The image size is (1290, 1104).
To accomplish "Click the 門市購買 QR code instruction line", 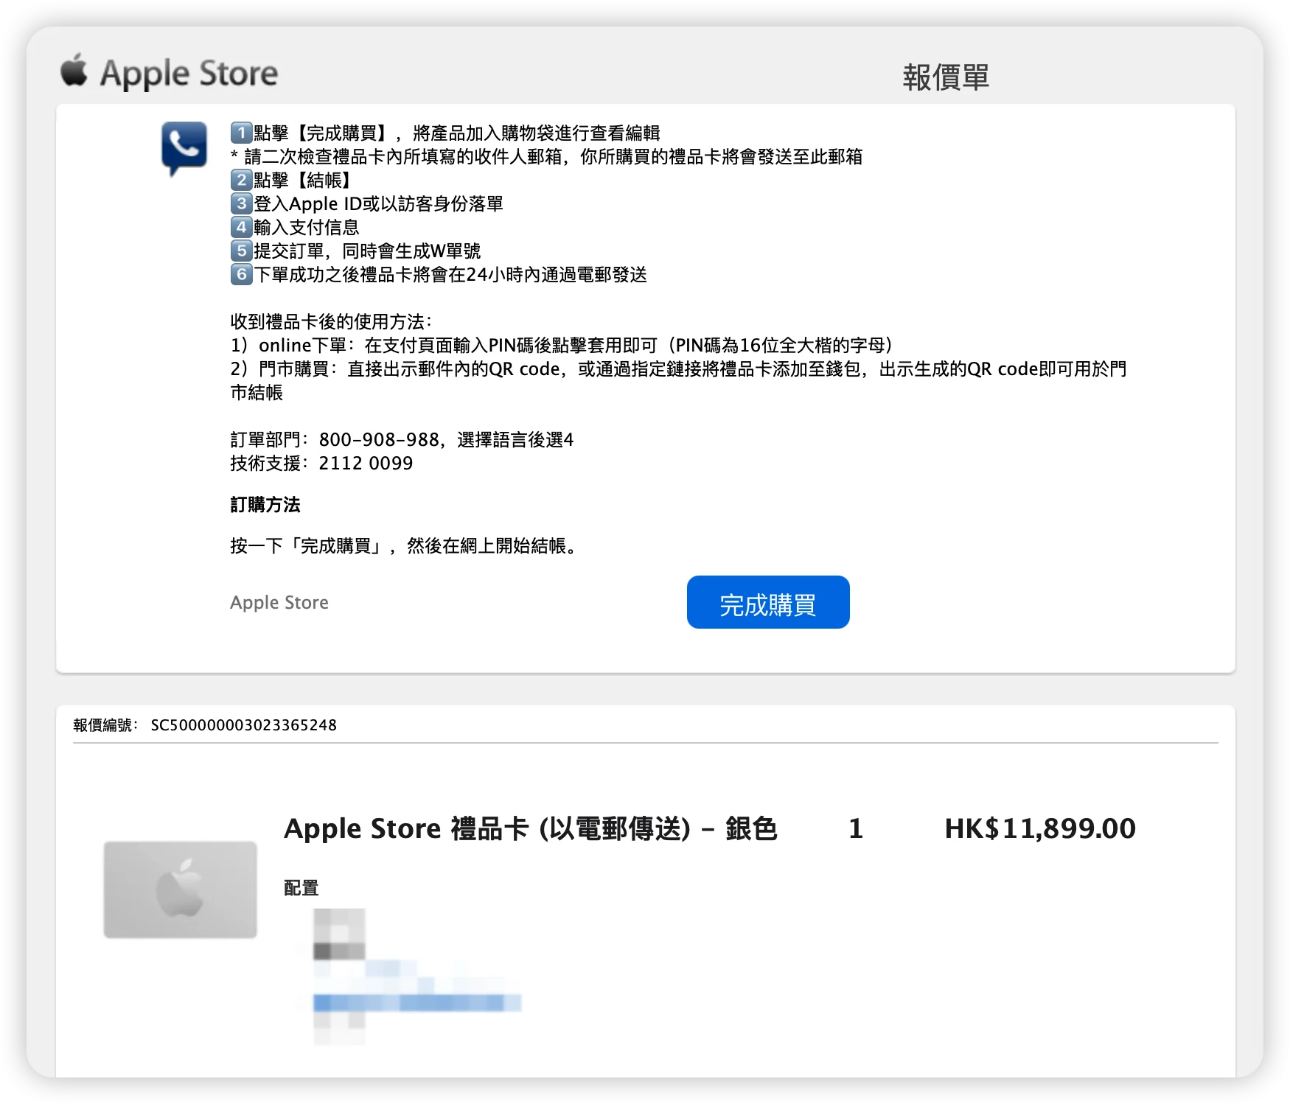I will click(678, 380).
